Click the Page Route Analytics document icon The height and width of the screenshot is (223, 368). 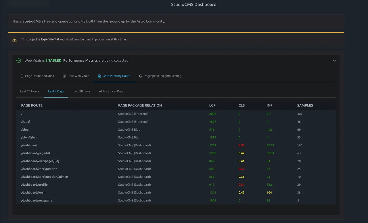tap(22, 76)
